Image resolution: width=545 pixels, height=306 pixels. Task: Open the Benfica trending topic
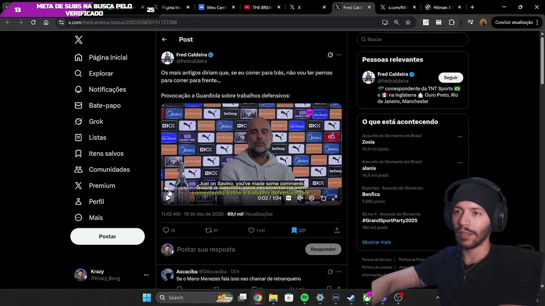tap(371, 194)
